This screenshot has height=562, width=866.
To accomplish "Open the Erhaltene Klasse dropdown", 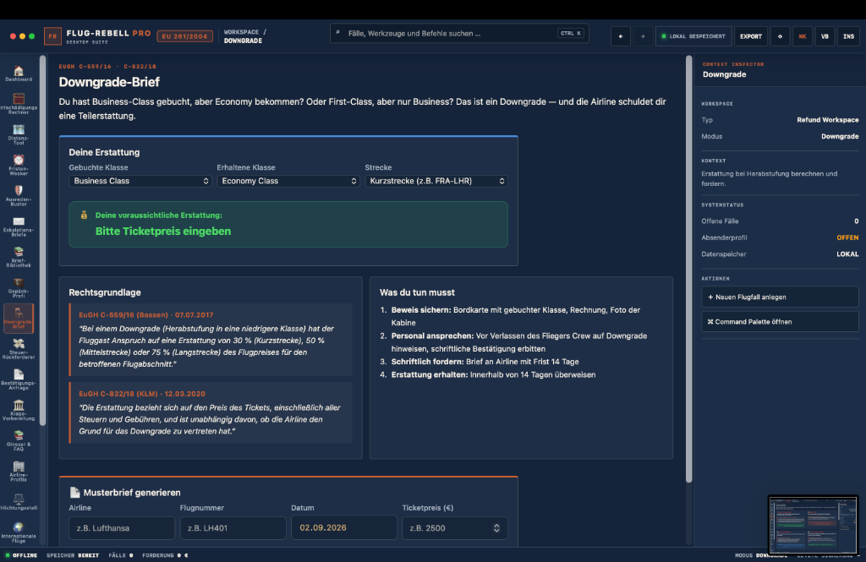I will pyautogui.click(x=288, y=181).
